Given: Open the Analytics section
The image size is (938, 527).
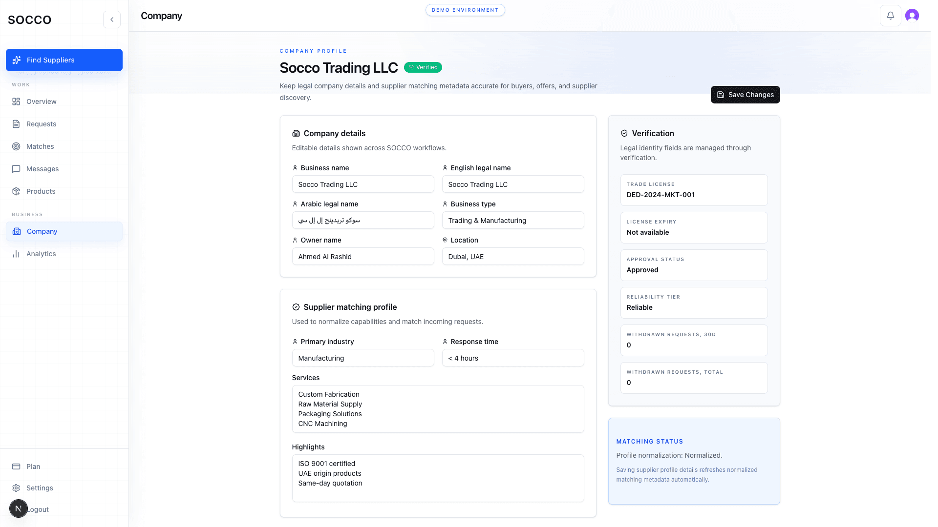Looking at the screenshot, I should tap(64, 254).
